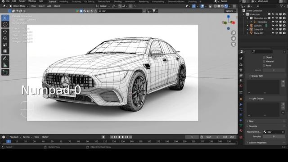Activate the Add Cube tool
Viewport: 288px width, 162px height.
tap(5, 72)
